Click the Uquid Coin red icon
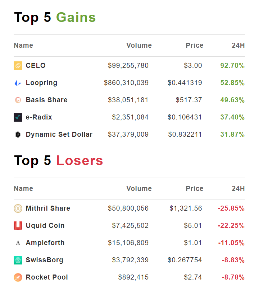Image resolution: width=259 pixels, height=286 pixels. tap(18, 226)
